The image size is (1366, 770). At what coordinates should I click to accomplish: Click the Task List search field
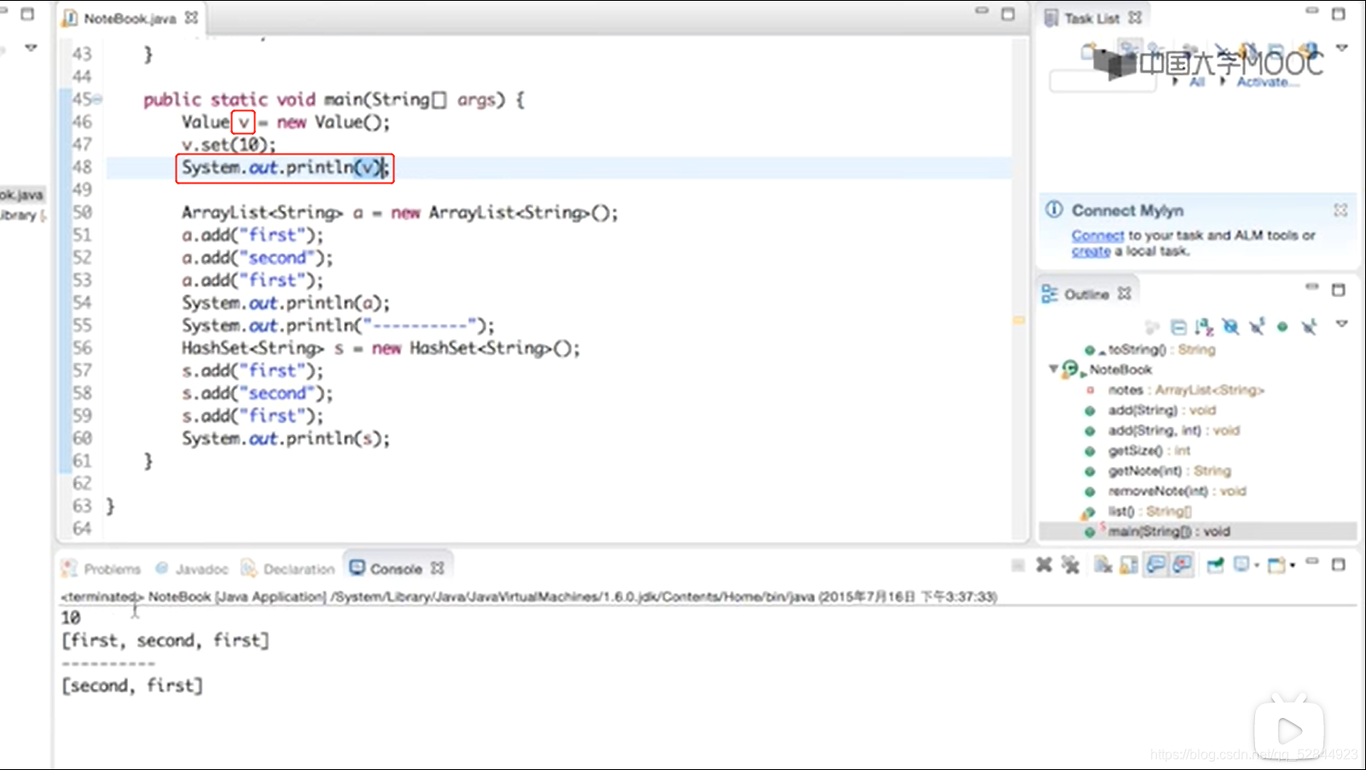(1102, 82)
